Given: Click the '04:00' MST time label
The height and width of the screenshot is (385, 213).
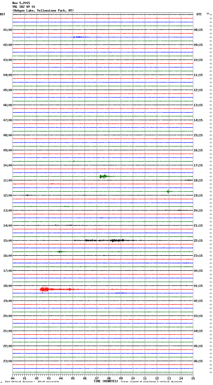Looking at the screenshot, I should coord(8,75).
